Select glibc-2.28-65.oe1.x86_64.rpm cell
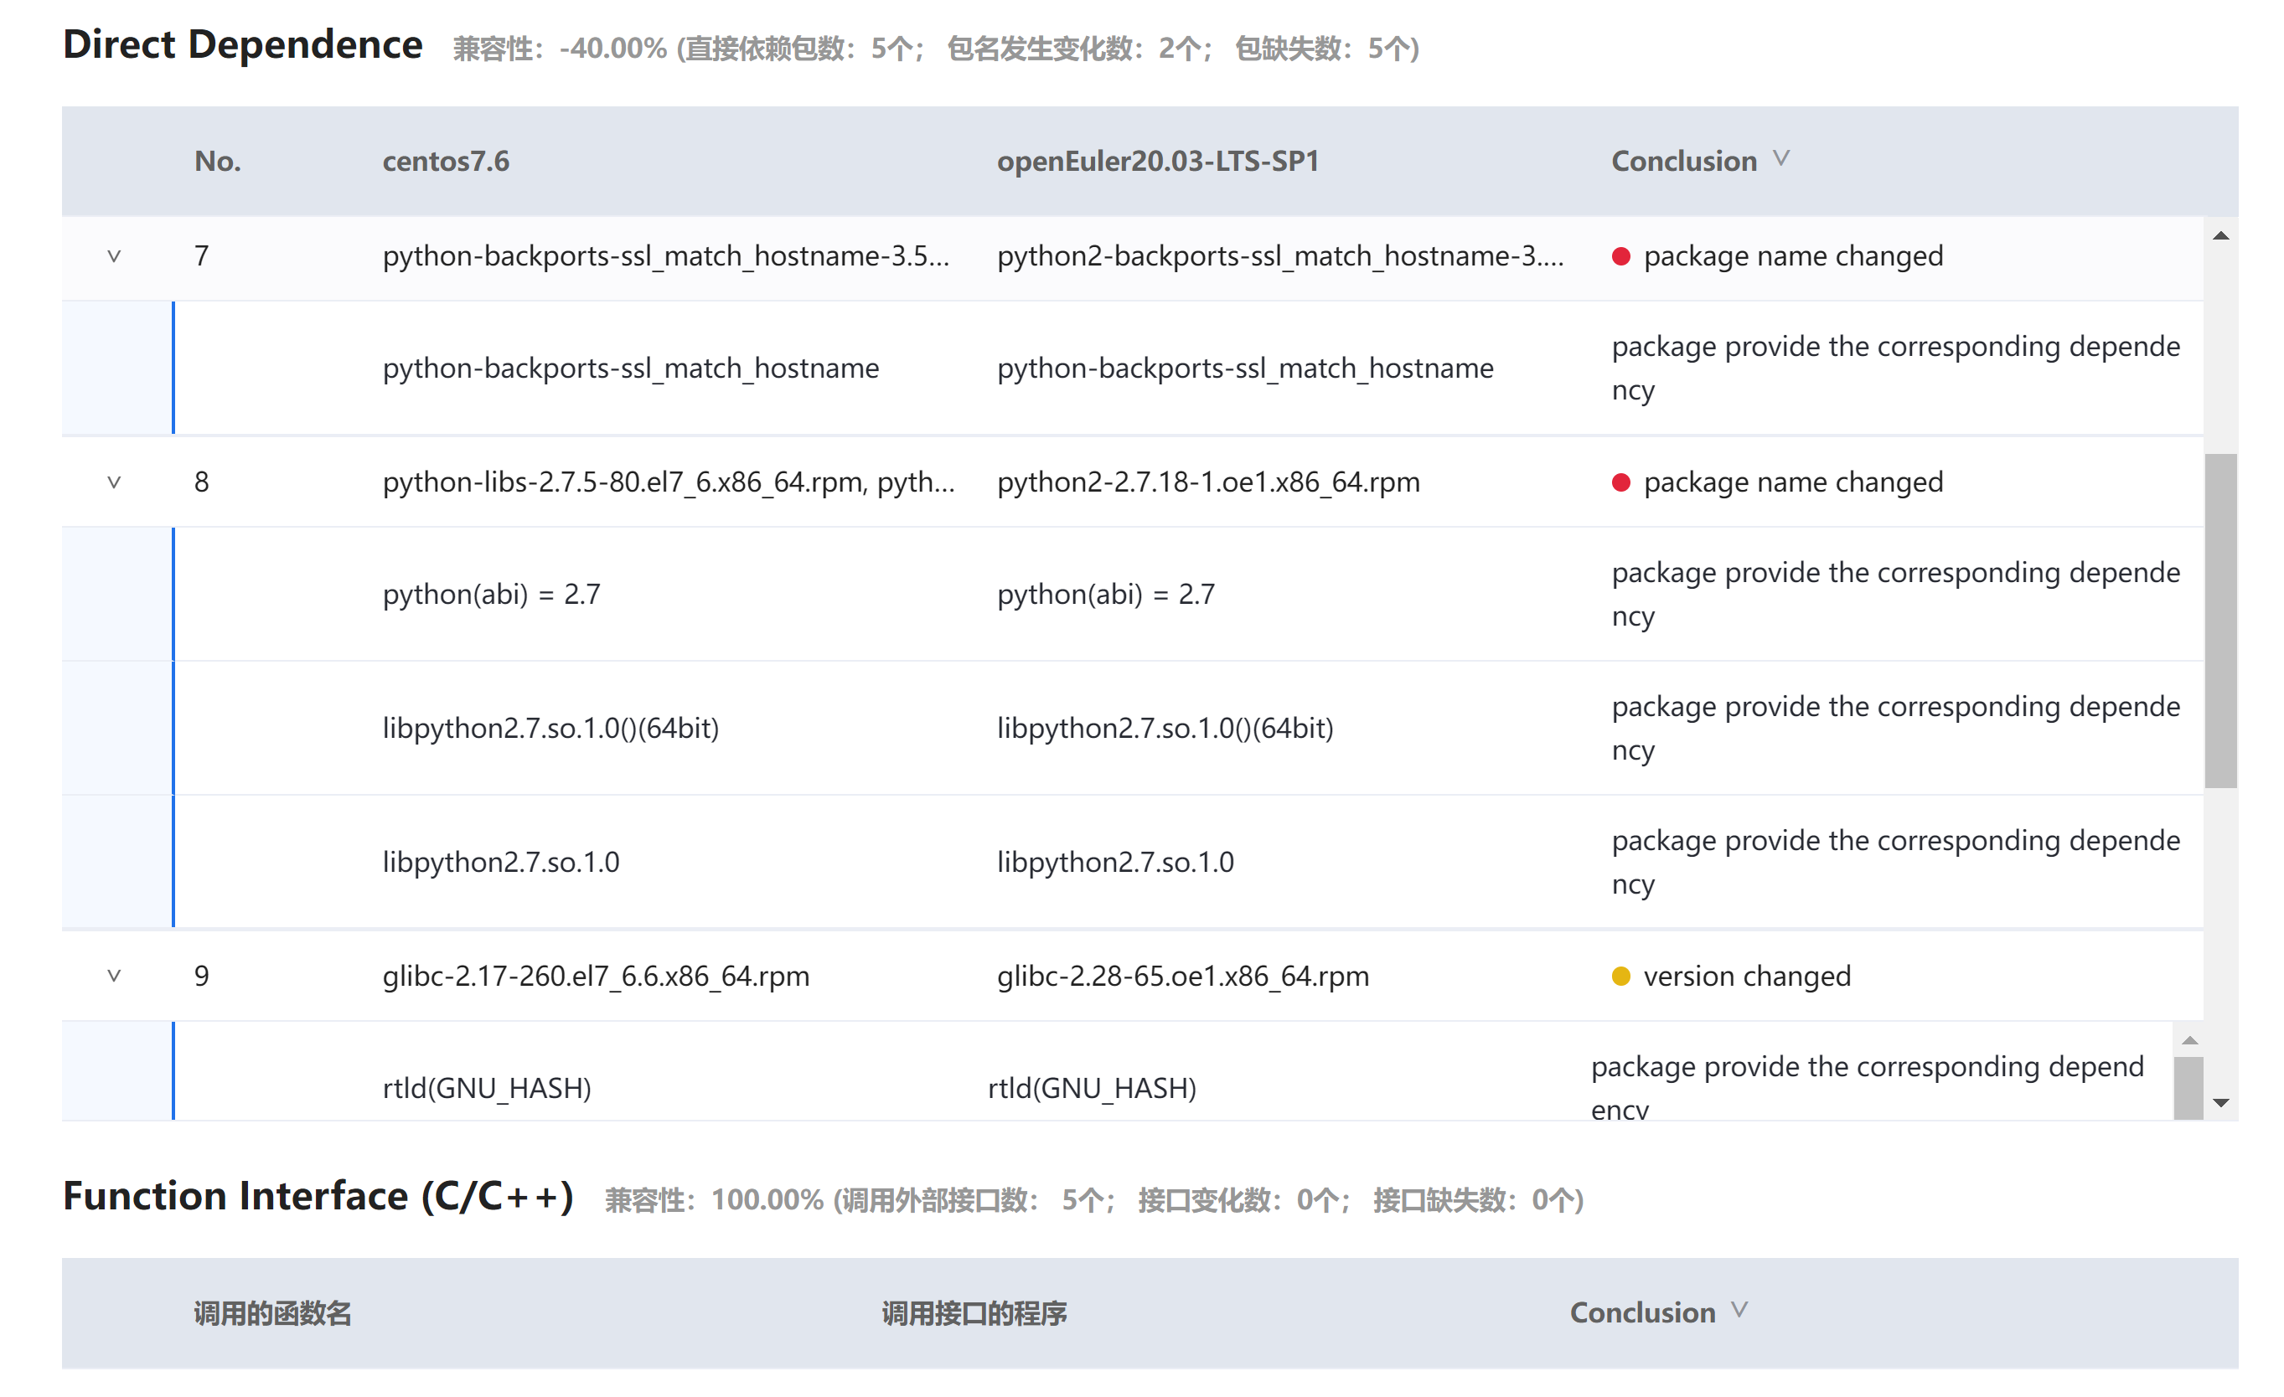The image size is (2284, 1397). pyautogui.click(x=1183, y=976)
